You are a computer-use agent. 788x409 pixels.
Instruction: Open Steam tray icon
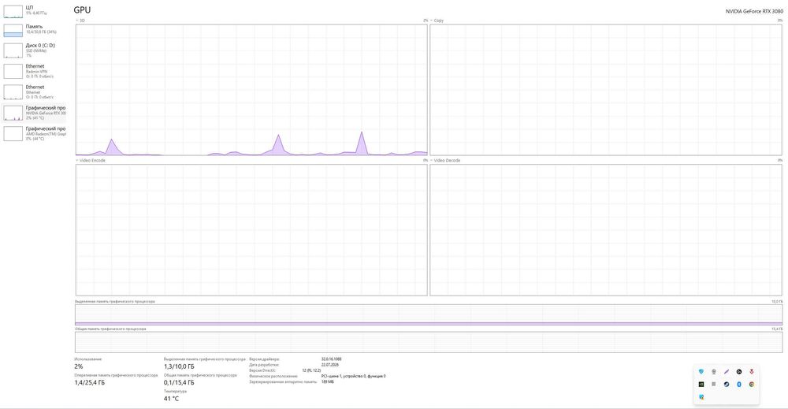727,385
